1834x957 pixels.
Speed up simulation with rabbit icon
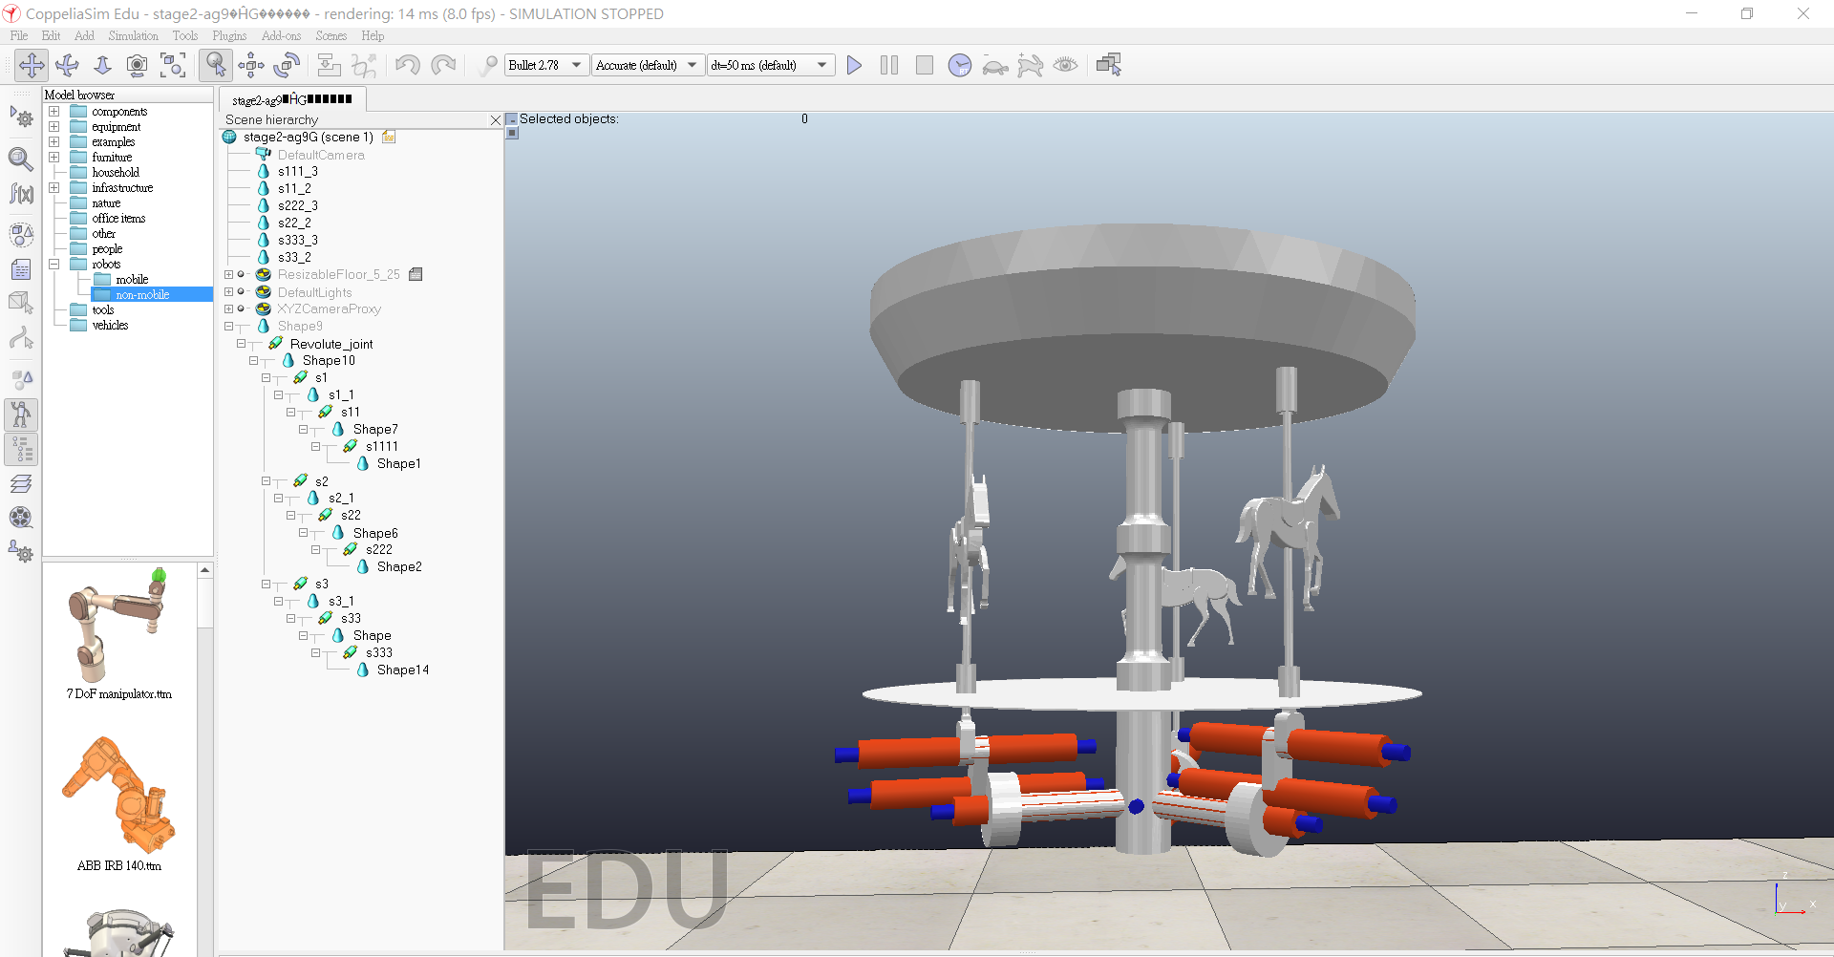click(x=1031, y=65)
